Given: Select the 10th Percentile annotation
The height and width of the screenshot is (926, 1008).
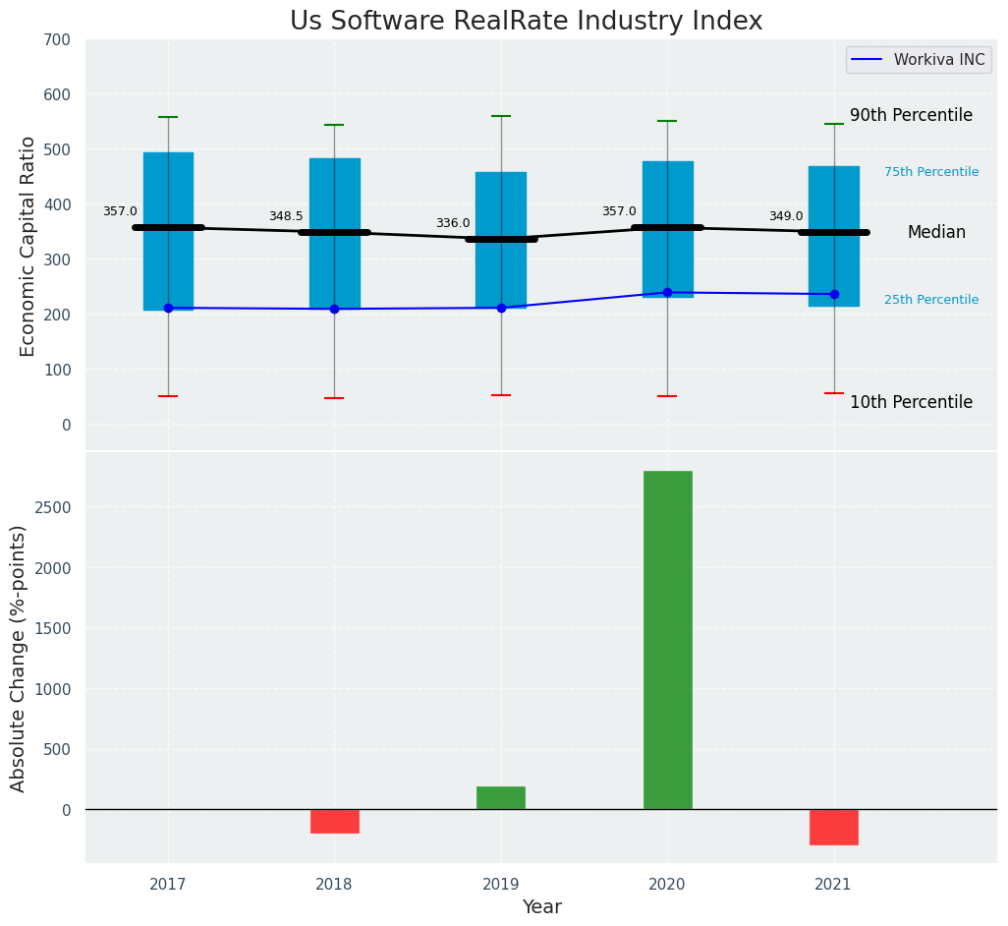Looking at the screenshot, I should (x=911, y=402).
